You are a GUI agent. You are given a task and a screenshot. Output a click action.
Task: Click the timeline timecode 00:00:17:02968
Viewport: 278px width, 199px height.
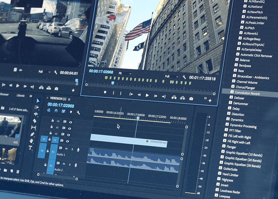point(61,105)
